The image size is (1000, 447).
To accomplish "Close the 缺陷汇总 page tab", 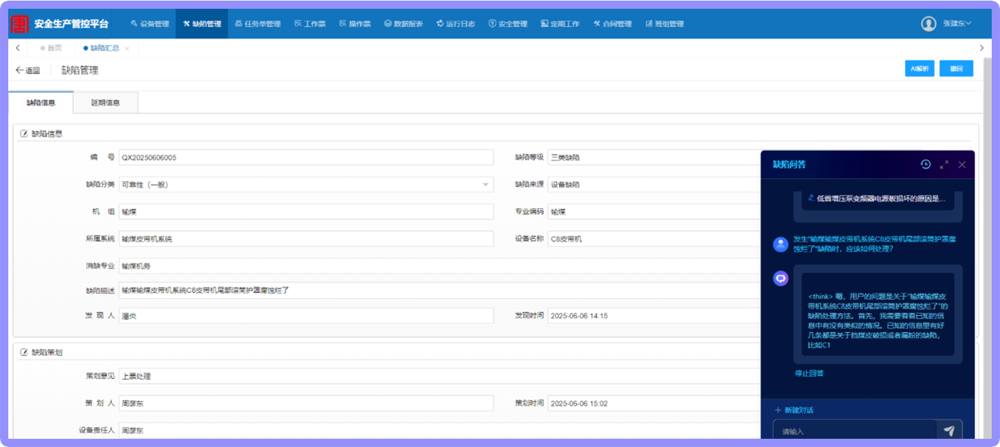I will point(127,48).
